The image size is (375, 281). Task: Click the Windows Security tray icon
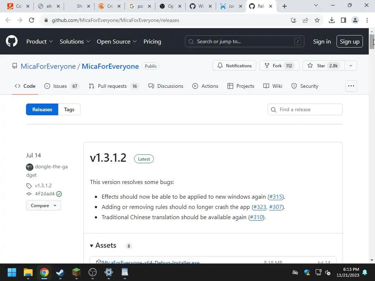tap(307, 272)
